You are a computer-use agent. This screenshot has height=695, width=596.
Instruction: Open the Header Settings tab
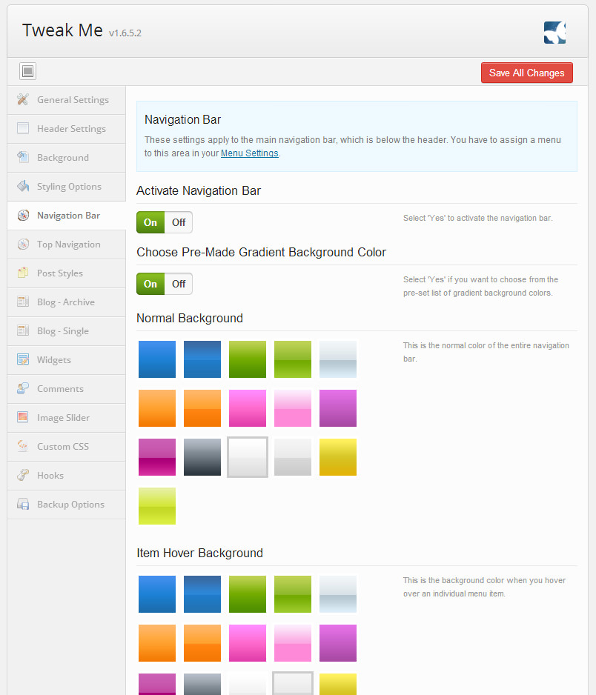tap(71, 129)
